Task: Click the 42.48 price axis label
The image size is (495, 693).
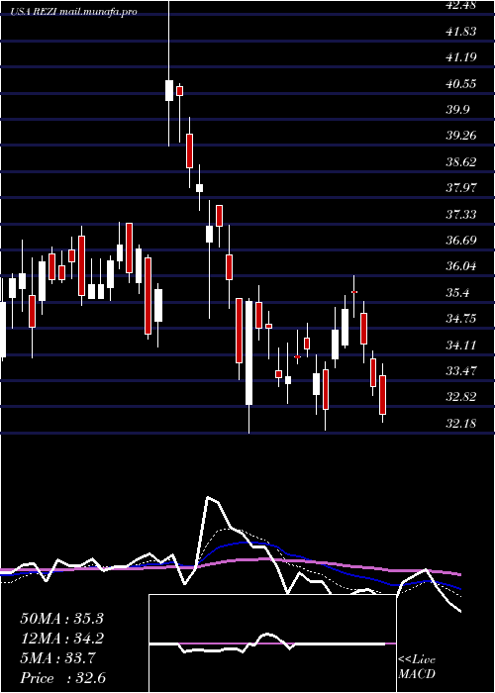Action: (x=461, y=5)
